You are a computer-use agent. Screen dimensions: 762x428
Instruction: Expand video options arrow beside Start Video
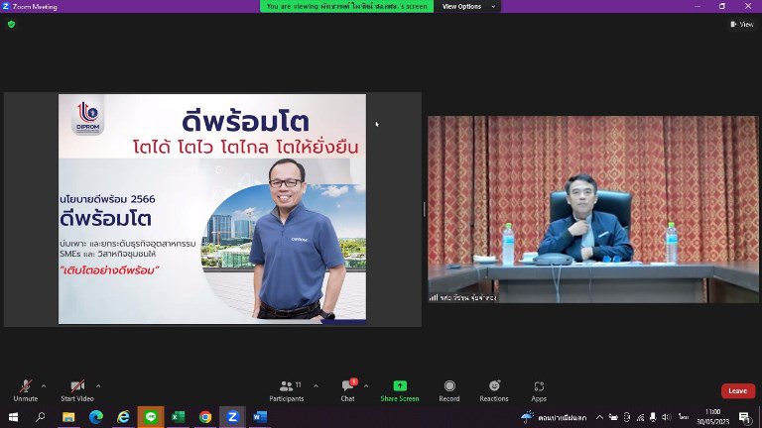pyautogui.click(x=98, y=386)
